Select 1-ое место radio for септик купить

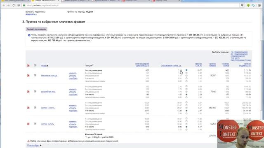click(x=186, y=127)
